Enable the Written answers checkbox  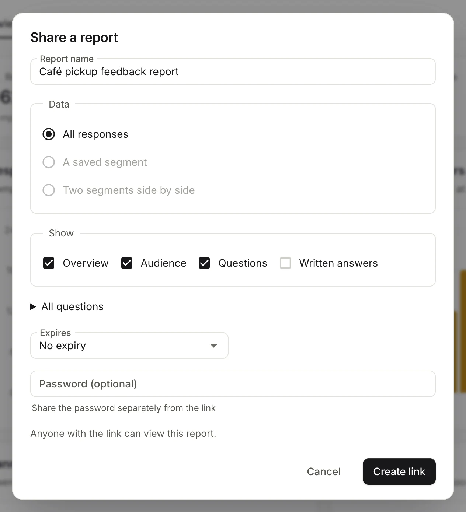[x=285, y=263]
